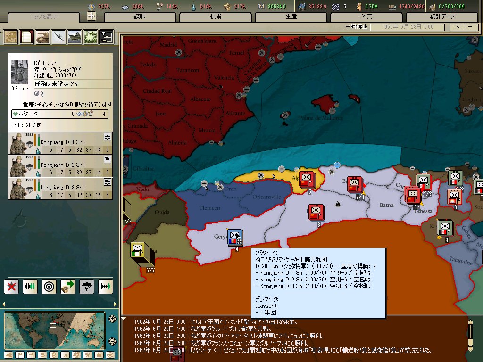Open the 技術 technology tab
This screenshot has height=362, width=483.
pyautogui.click(x=216, y=16)
